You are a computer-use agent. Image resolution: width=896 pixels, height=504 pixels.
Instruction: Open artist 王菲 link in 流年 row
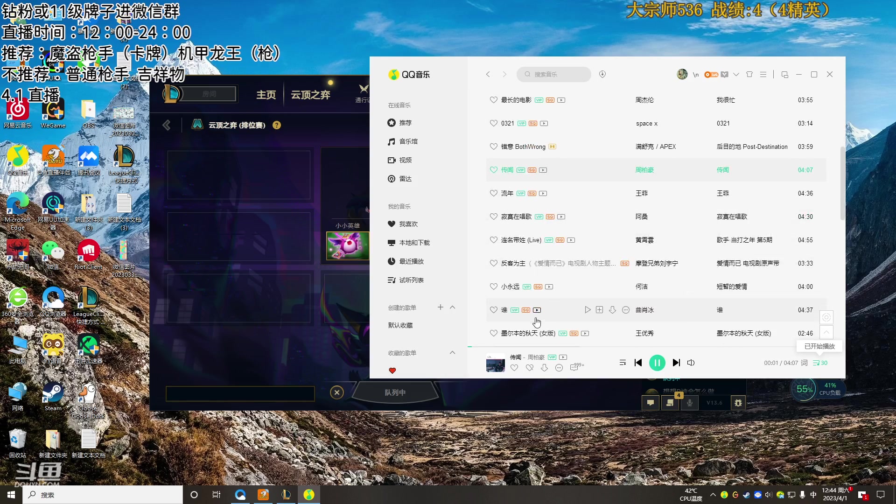click(x=642, y=193)
